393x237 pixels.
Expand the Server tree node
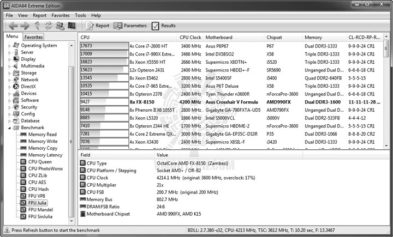click(x=9, y=52)
